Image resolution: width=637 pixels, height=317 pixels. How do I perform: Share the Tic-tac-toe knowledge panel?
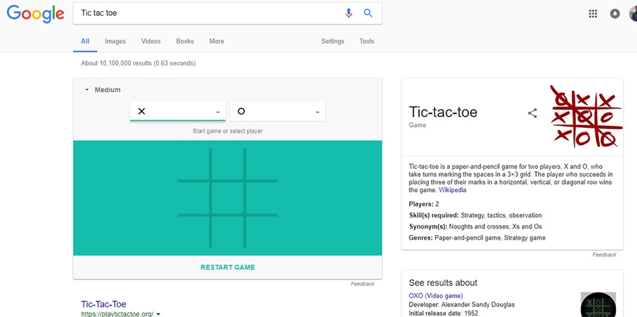pyautogui.click(x=532, y=113)
